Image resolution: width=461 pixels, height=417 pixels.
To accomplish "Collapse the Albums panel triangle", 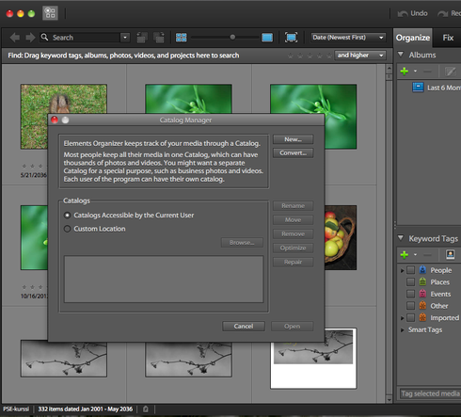I will [401, 55].
